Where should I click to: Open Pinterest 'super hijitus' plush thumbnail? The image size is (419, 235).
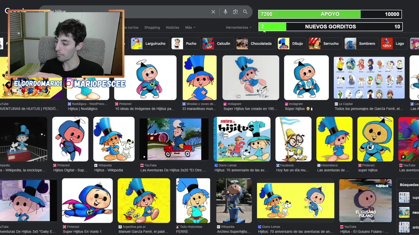(375, 139)
